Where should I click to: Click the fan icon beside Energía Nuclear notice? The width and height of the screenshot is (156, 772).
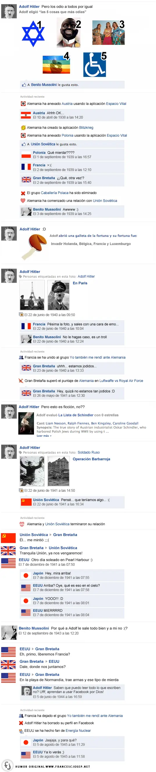coord(21,731)
